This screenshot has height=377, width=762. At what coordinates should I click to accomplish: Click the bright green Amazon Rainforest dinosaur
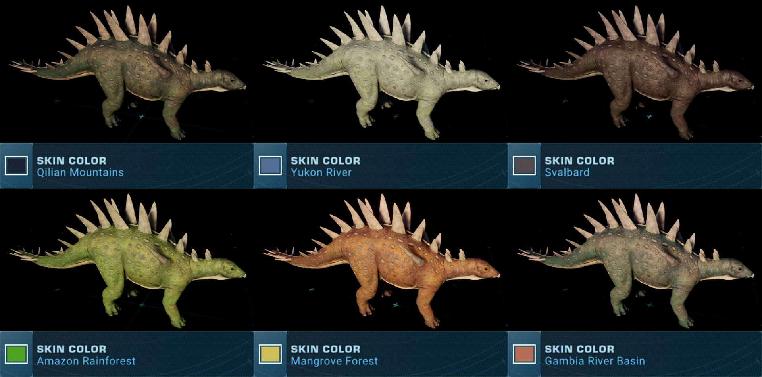tap(127, 262)
